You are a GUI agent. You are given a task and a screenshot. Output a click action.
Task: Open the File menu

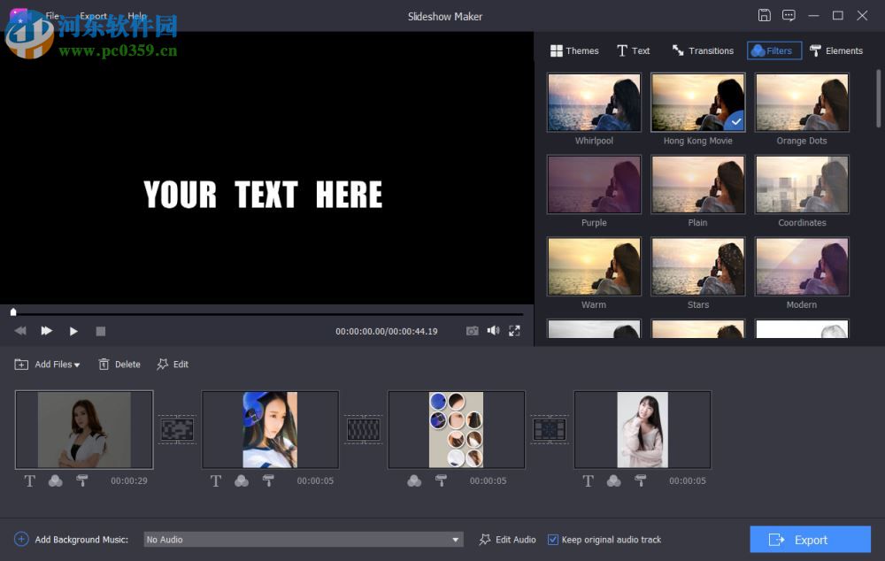coord(51,15)
